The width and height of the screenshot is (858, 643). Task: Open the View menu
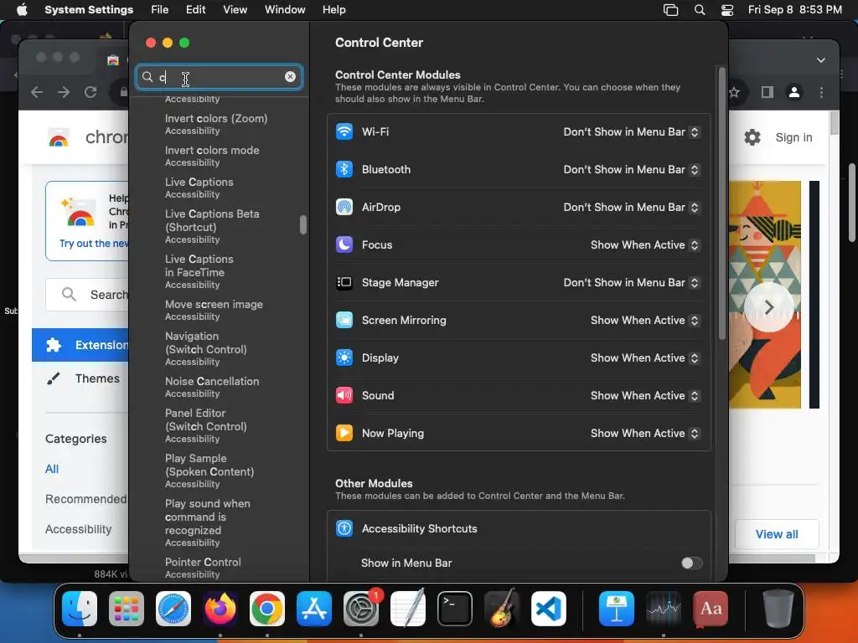(235, 10)
